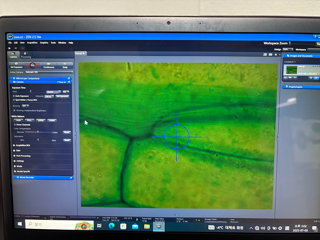Switch to the Processing tab
320x240 pixels.
click(x=25, y=55)
